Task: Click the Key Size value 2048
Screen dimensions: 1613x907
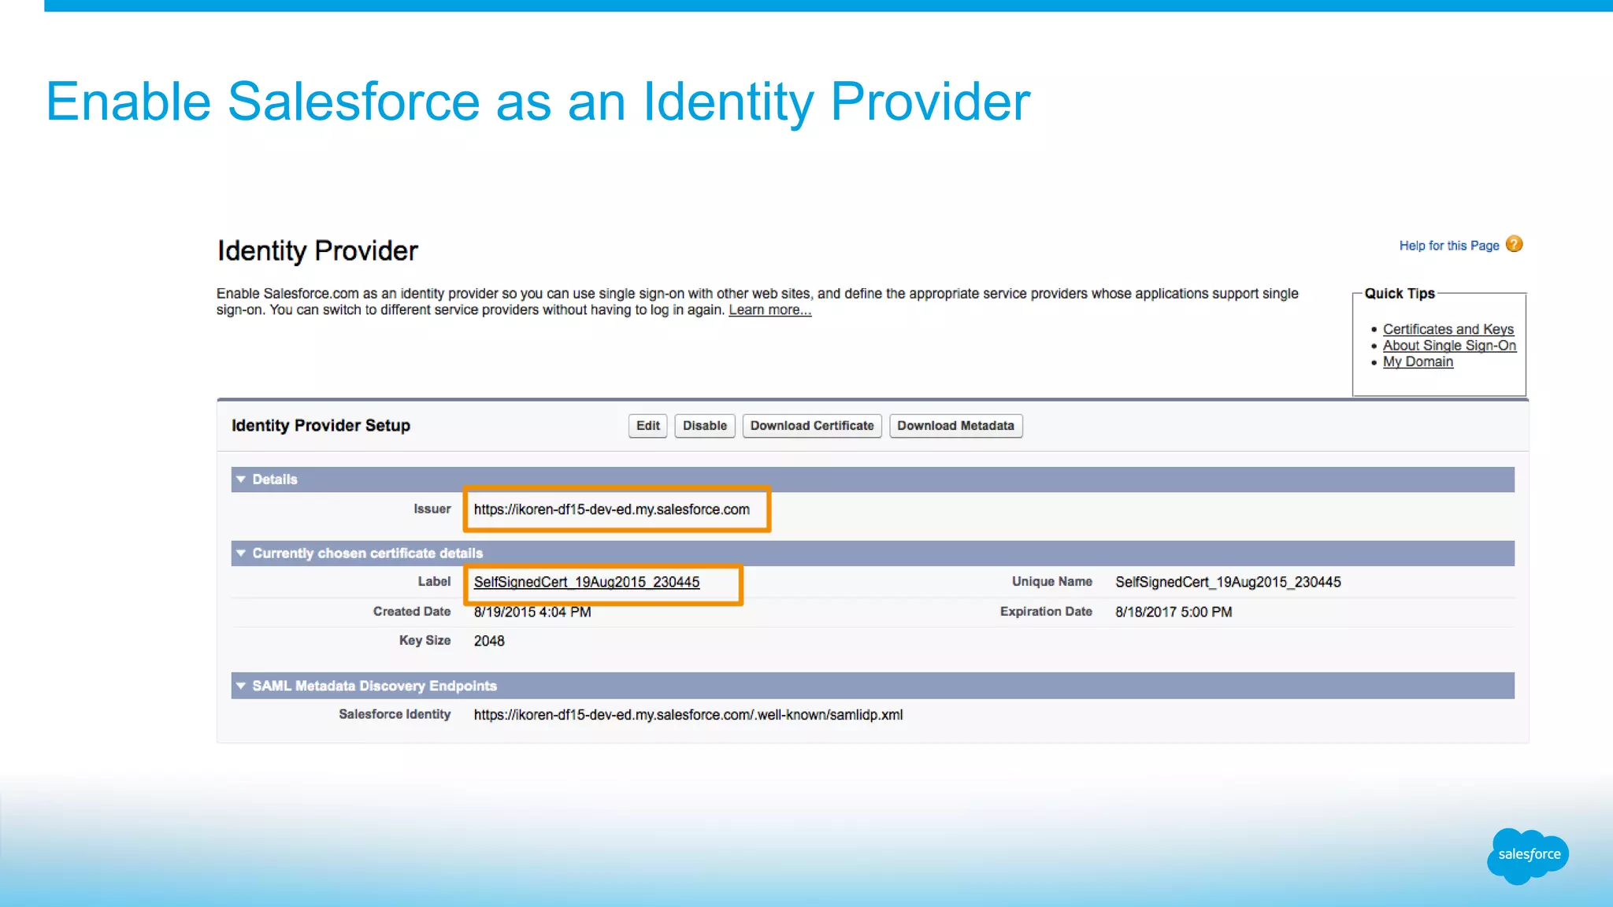Action: click(x=489, y=641)
